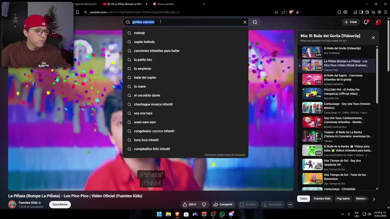Click the share page icon in address bar
The height and width of the screenshot is (219, 390).
click(x=283, y=12)
